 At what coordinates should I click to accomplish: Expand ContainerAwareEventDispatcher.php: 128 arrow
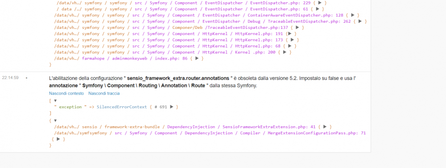353,15
